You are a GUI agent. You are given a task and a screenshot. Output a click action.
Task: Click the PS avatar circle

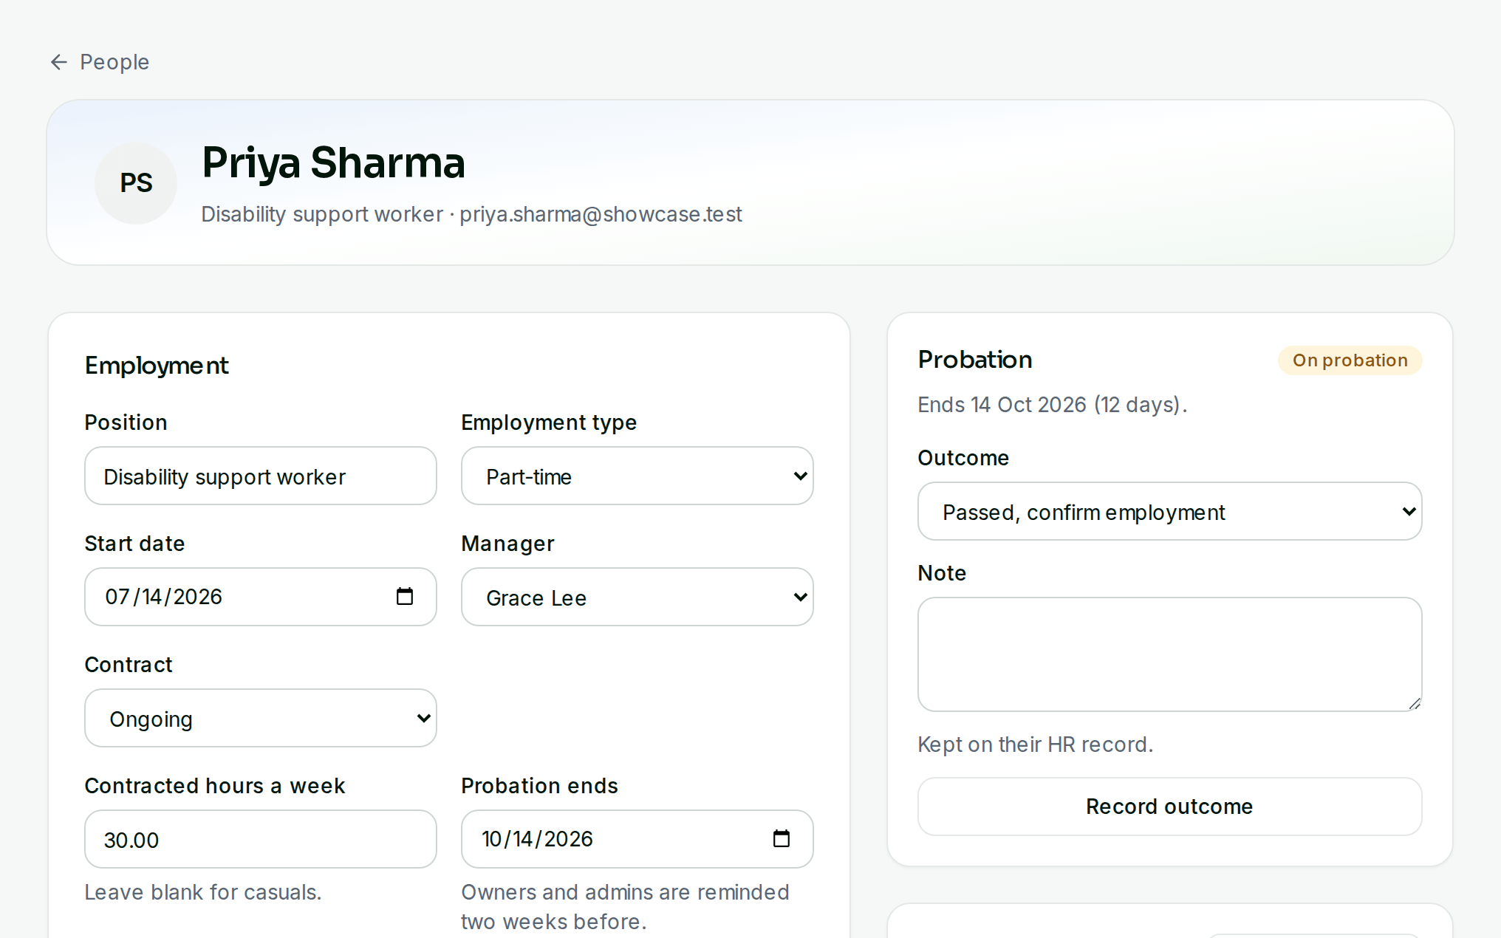tap(136, 182)
